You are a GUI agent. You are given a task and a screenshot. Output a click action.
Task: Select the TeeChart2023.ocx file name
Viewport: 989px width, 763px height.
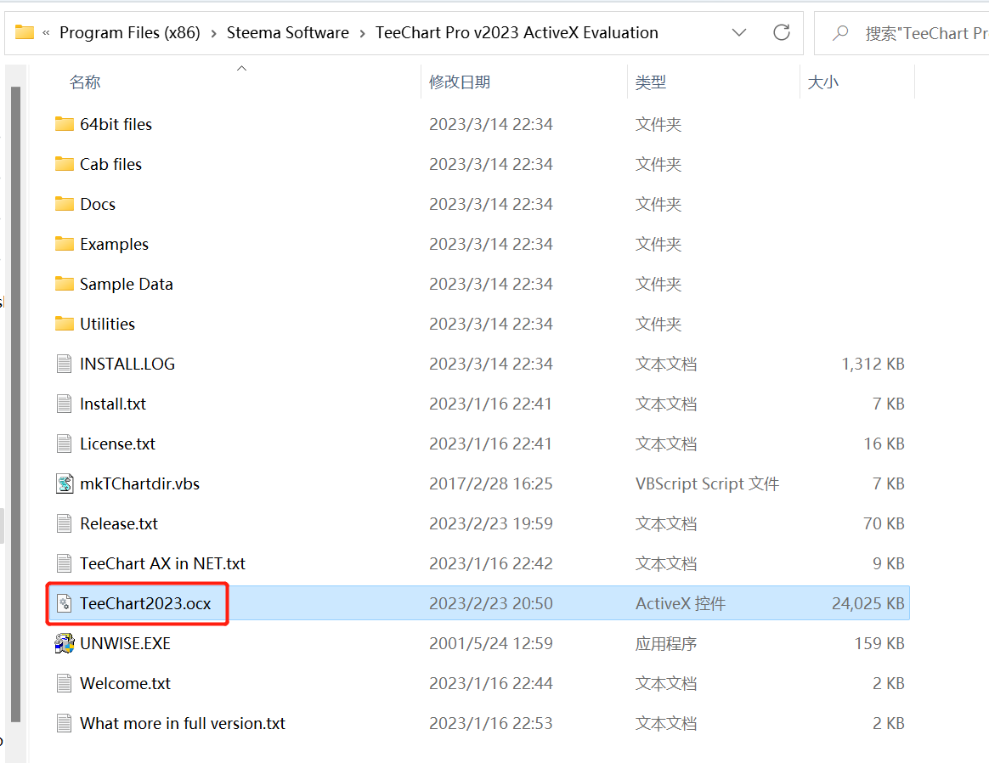pos(145,603)
